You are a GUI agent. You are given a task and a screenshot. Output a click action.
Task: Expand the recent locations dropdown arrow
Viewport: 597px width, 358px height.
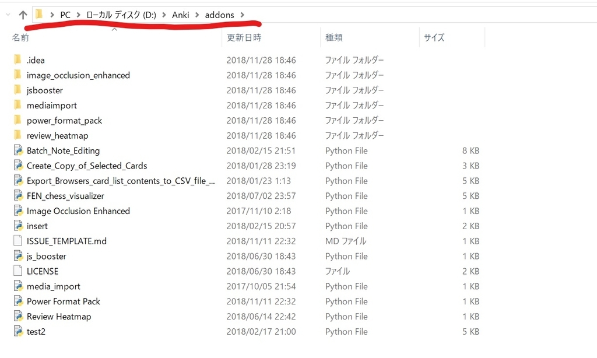(8, 15)
